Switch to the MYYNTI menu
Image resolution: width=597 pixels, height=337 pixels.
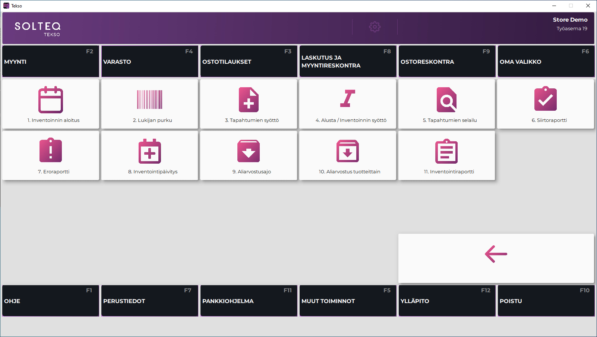tap(51, 62)
